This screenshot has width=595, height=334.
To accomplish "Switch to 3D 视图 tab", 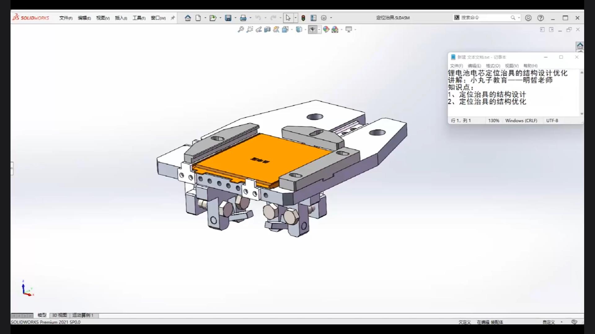I will pos(59,315).
